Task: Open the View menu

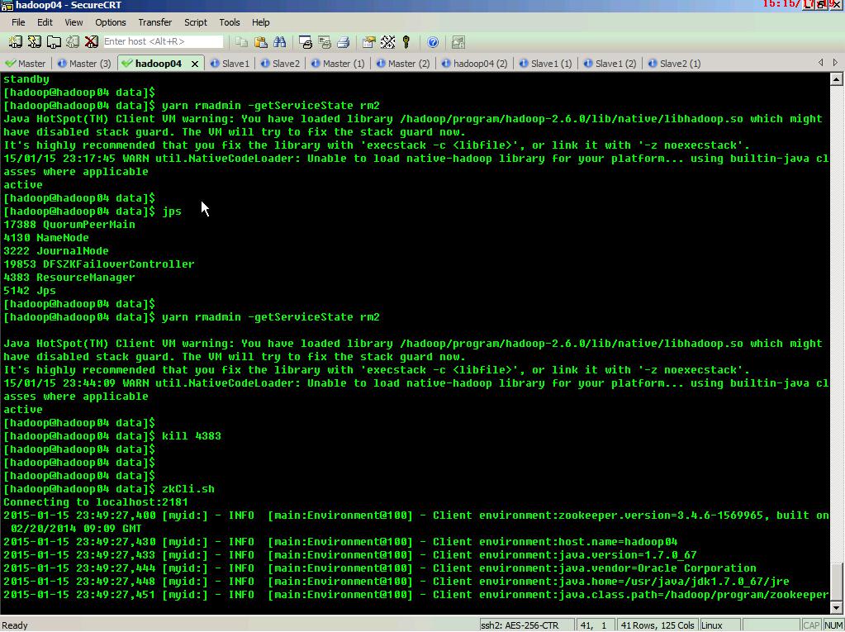Action: (x=74, y=22)
